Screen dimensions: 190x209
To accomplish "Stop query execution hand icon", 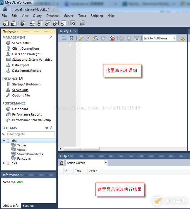I will [x=103, y=38].
